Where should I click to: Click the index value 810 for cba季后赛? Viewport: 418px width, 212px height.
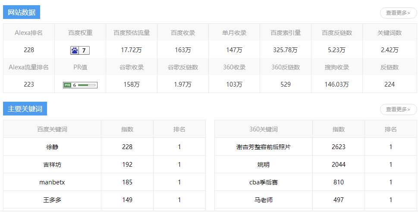click(339, 182)
